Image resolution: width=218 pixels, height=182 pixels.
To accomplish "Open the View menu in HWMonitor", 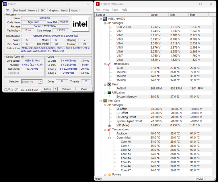I will tap(106, 10).
